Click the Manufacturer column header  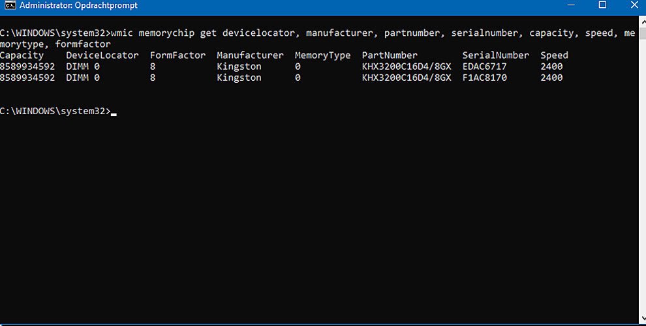250,55
